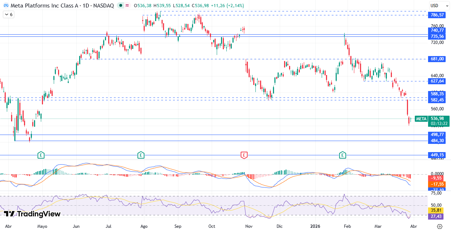Open chart settings hexagon icon on time axis
Image resolution: width=451 pixels, height=231 pixels.
440,226
